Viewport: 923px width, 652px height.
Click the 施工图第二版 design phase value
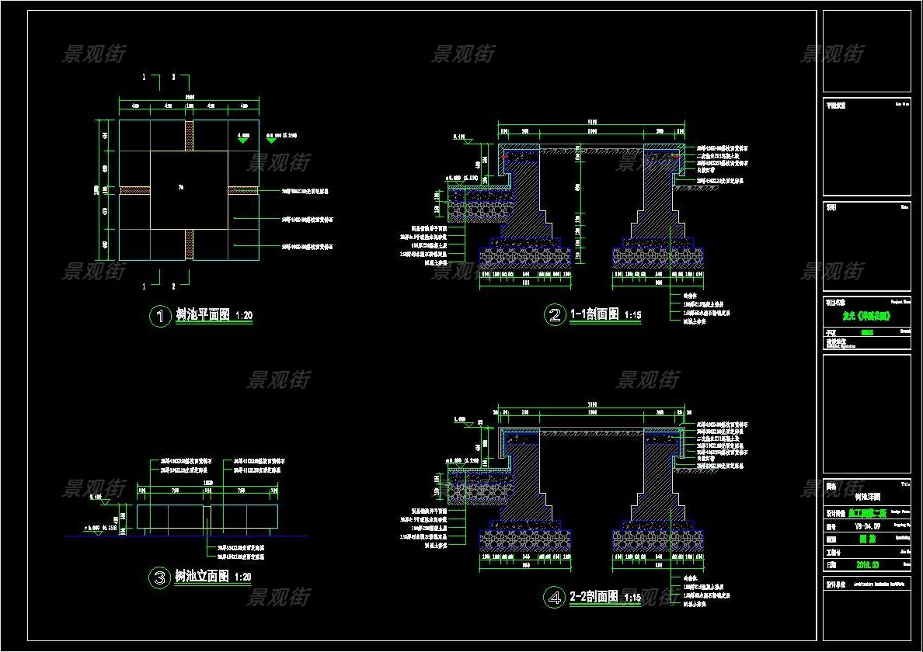pos(869,512)
